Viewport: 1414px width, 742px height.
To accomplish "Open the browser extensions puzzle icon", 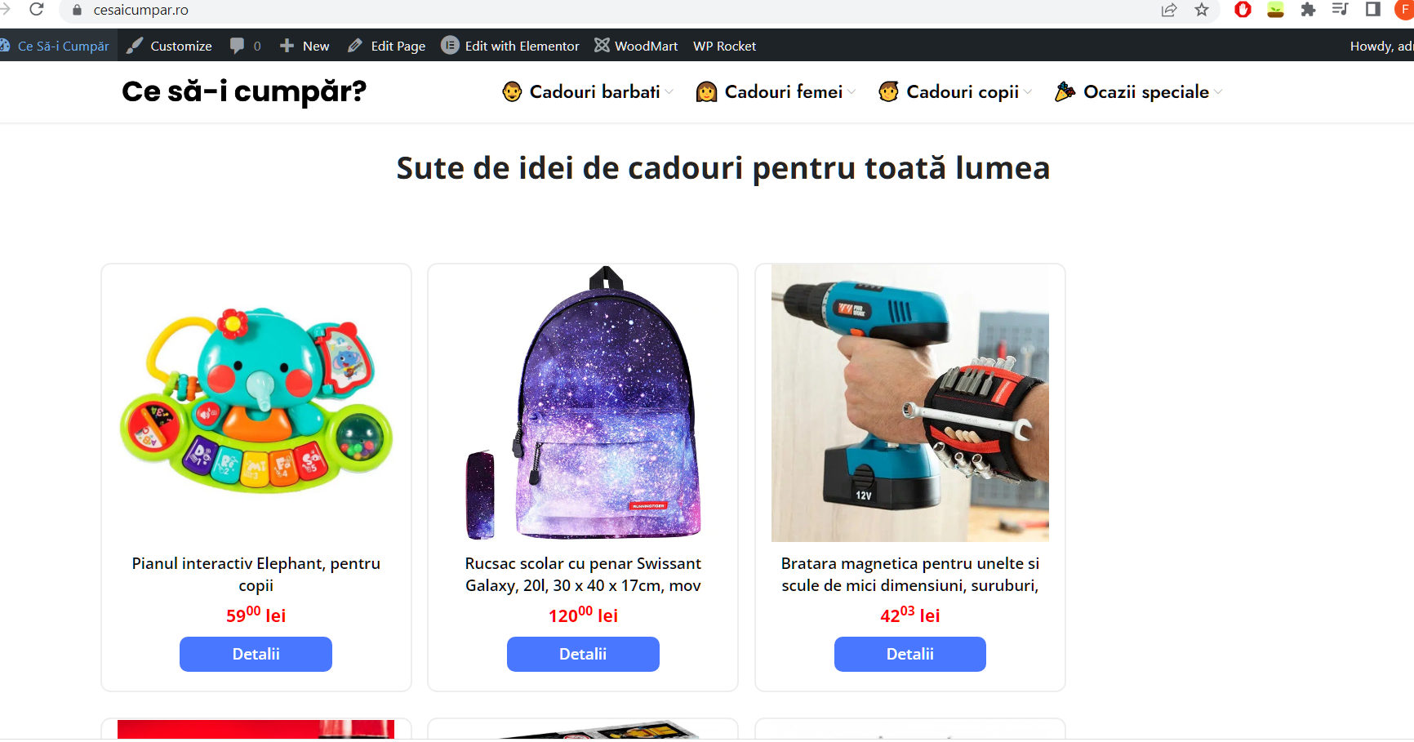I will coord(1308,10).
